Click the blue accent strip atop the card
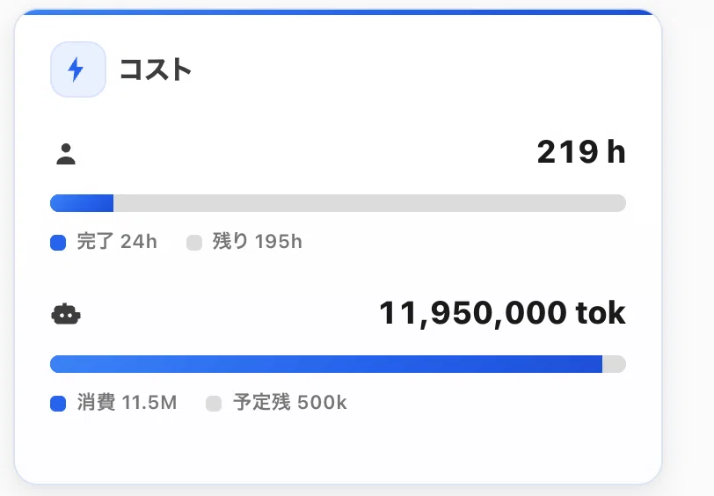Screen dimensions: 714x496 [338, 11]
